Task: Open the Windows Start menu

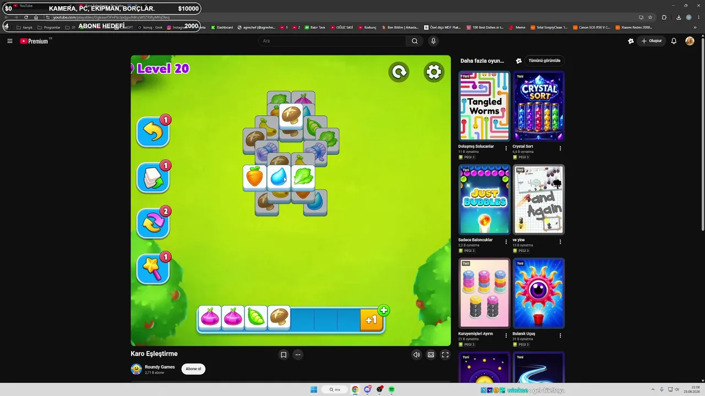Action: point(314,389)
